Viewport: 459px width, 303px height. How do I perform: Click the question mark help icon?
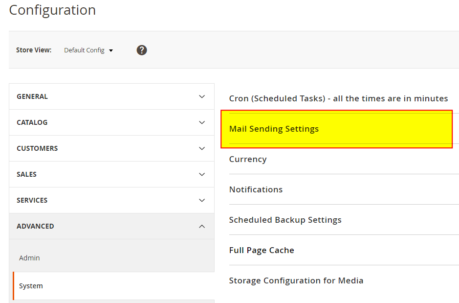pyautogui.click(x=142, y=50)
